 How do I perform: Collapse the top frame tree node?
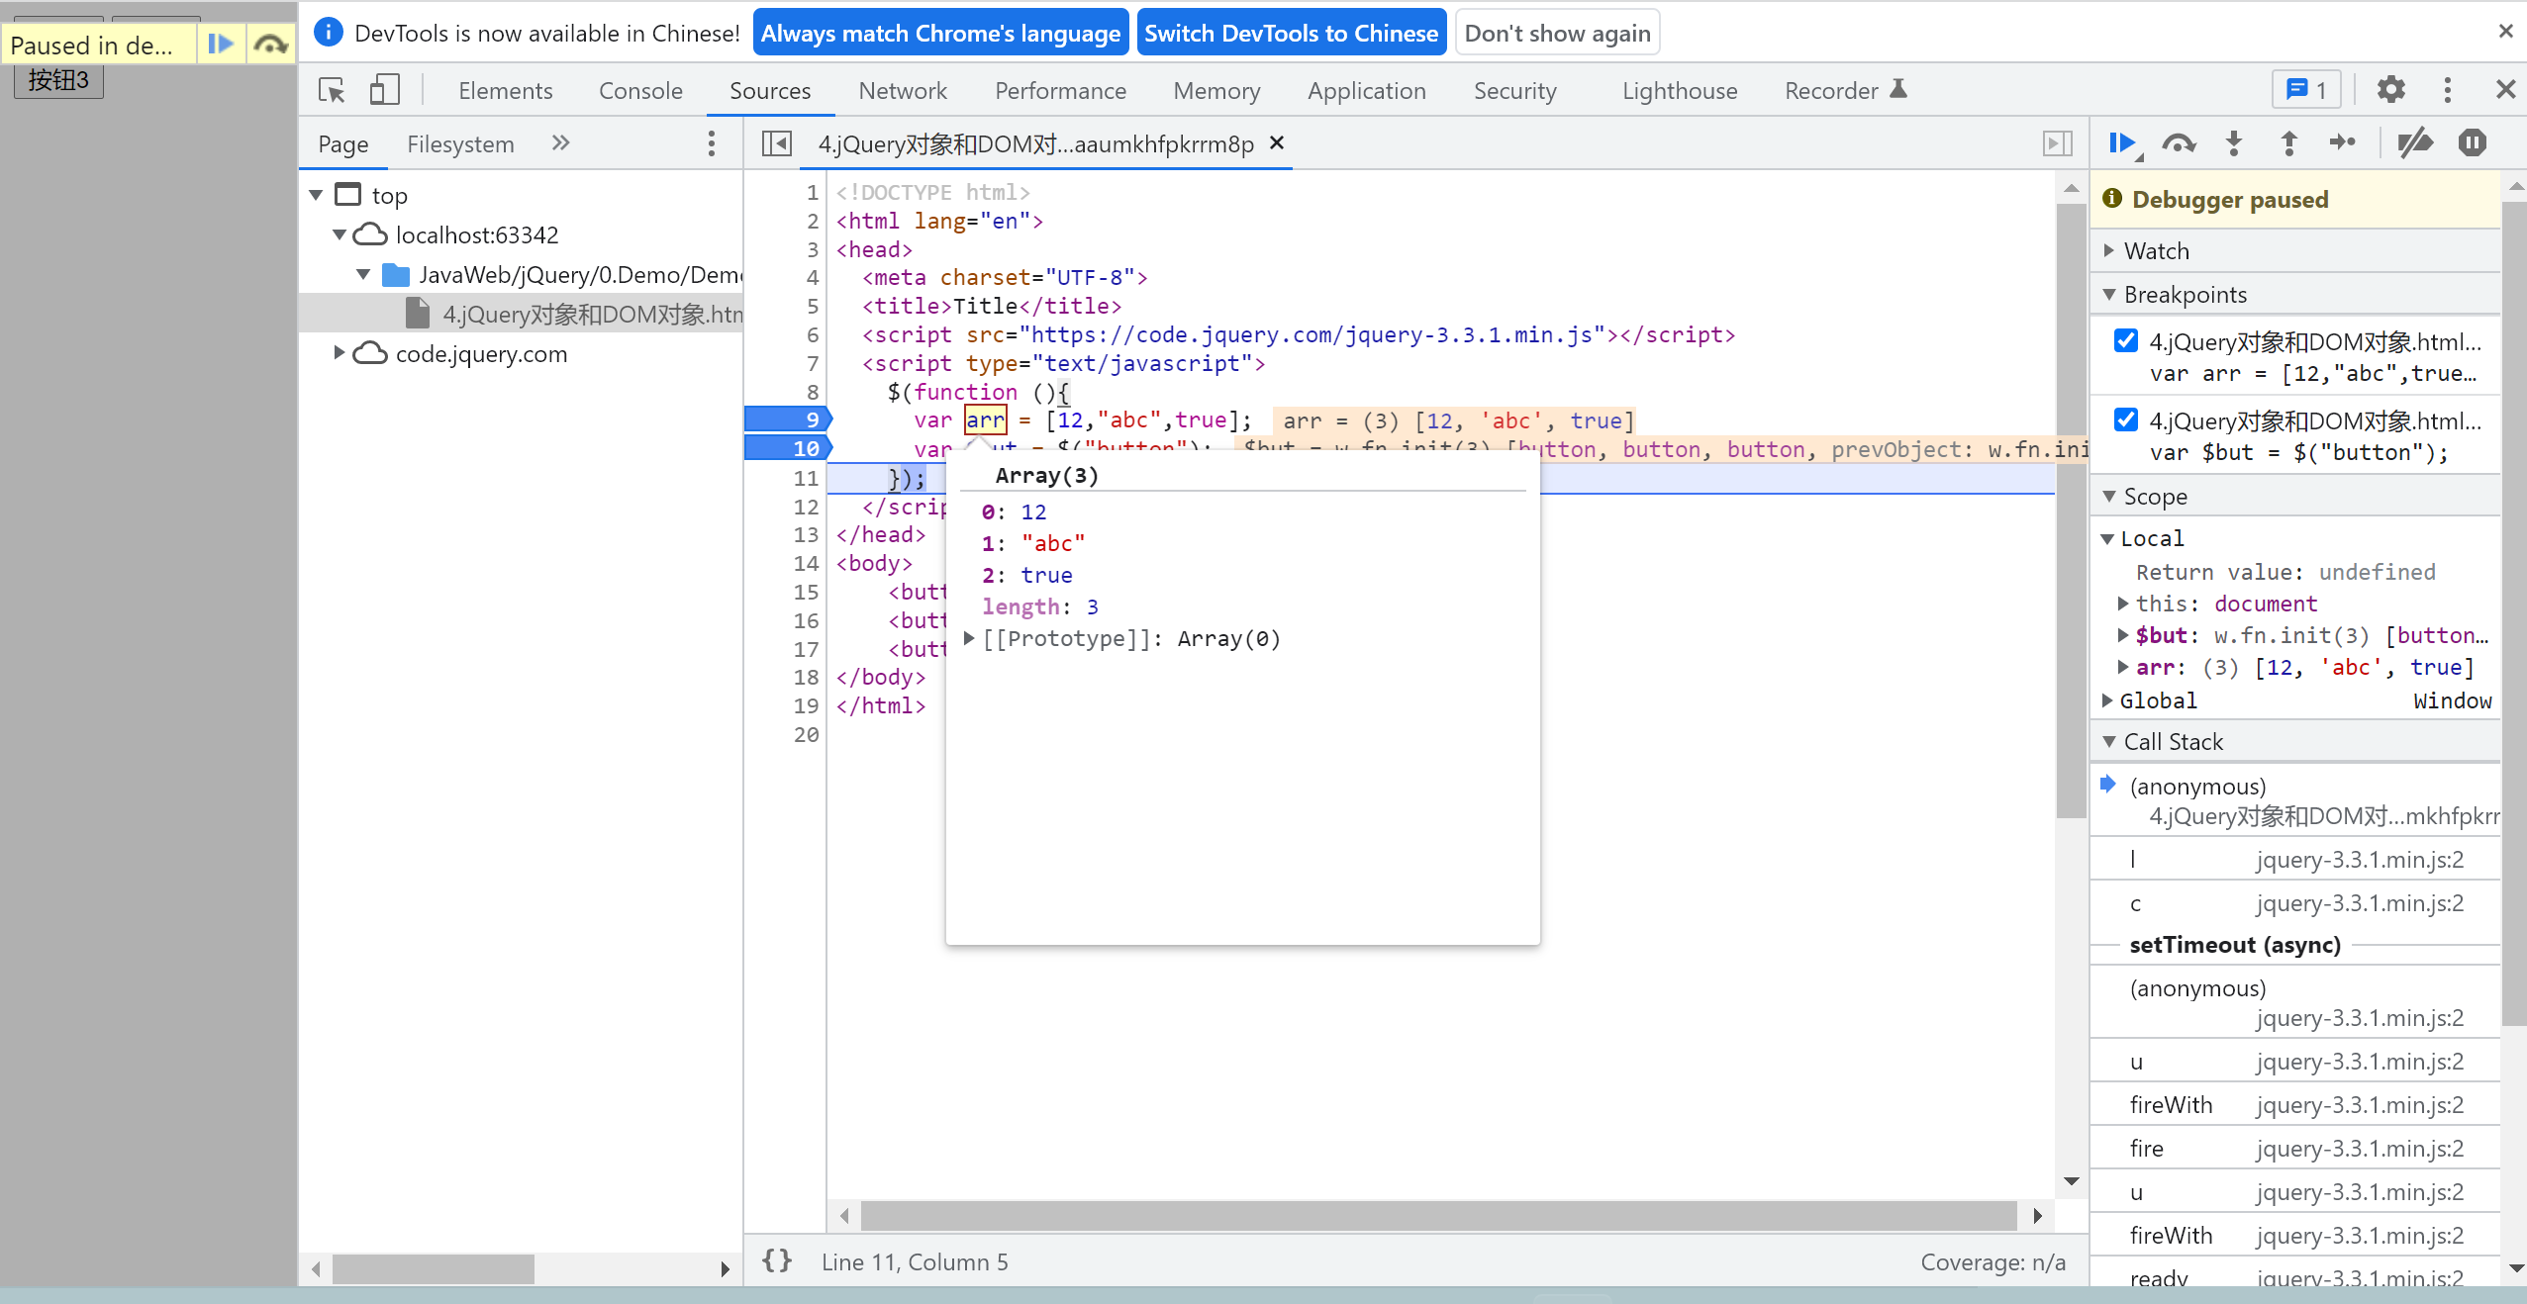point(317,196)
